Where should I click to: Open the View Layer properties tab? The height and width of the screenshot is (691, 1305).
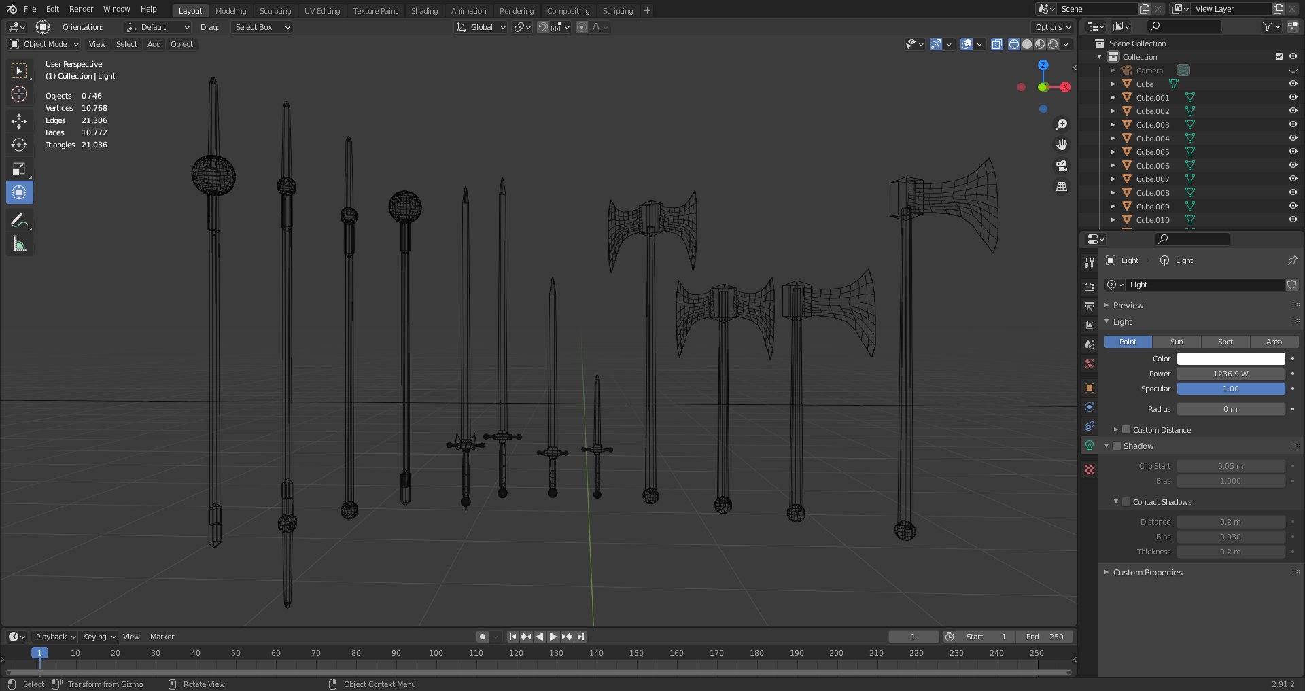tap(1090, 325)
